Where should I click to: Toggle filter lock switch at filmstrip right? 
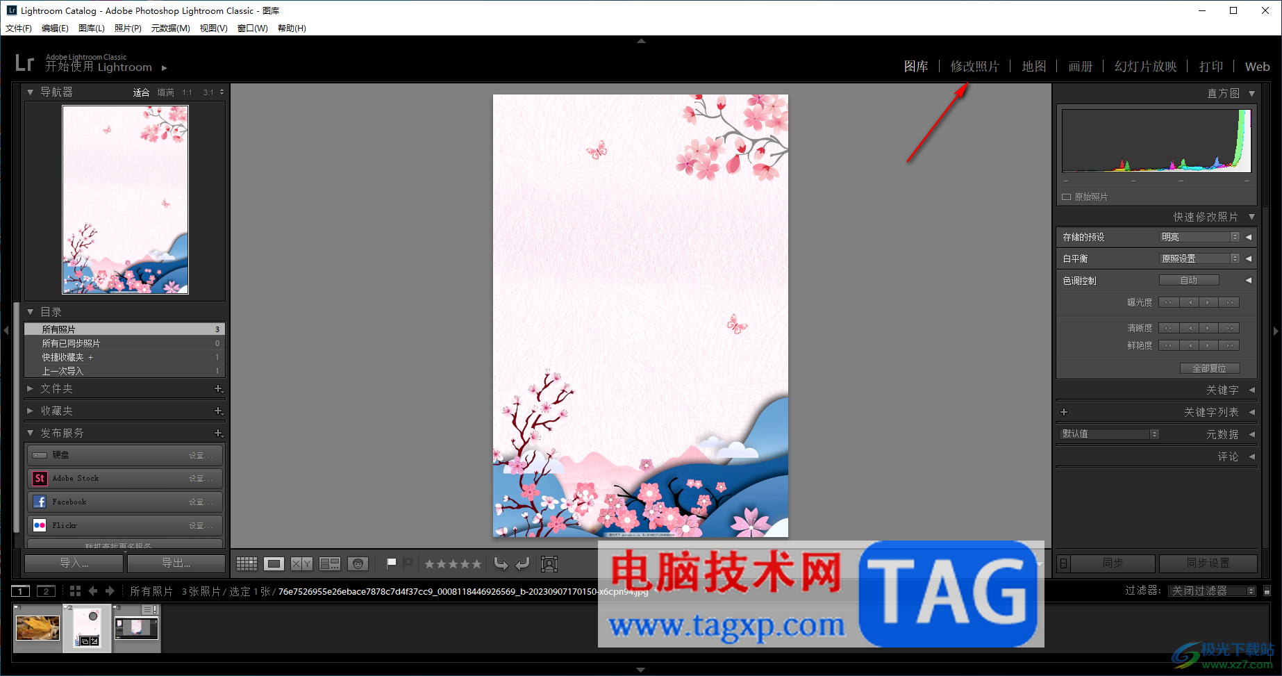click(1267, 591)
